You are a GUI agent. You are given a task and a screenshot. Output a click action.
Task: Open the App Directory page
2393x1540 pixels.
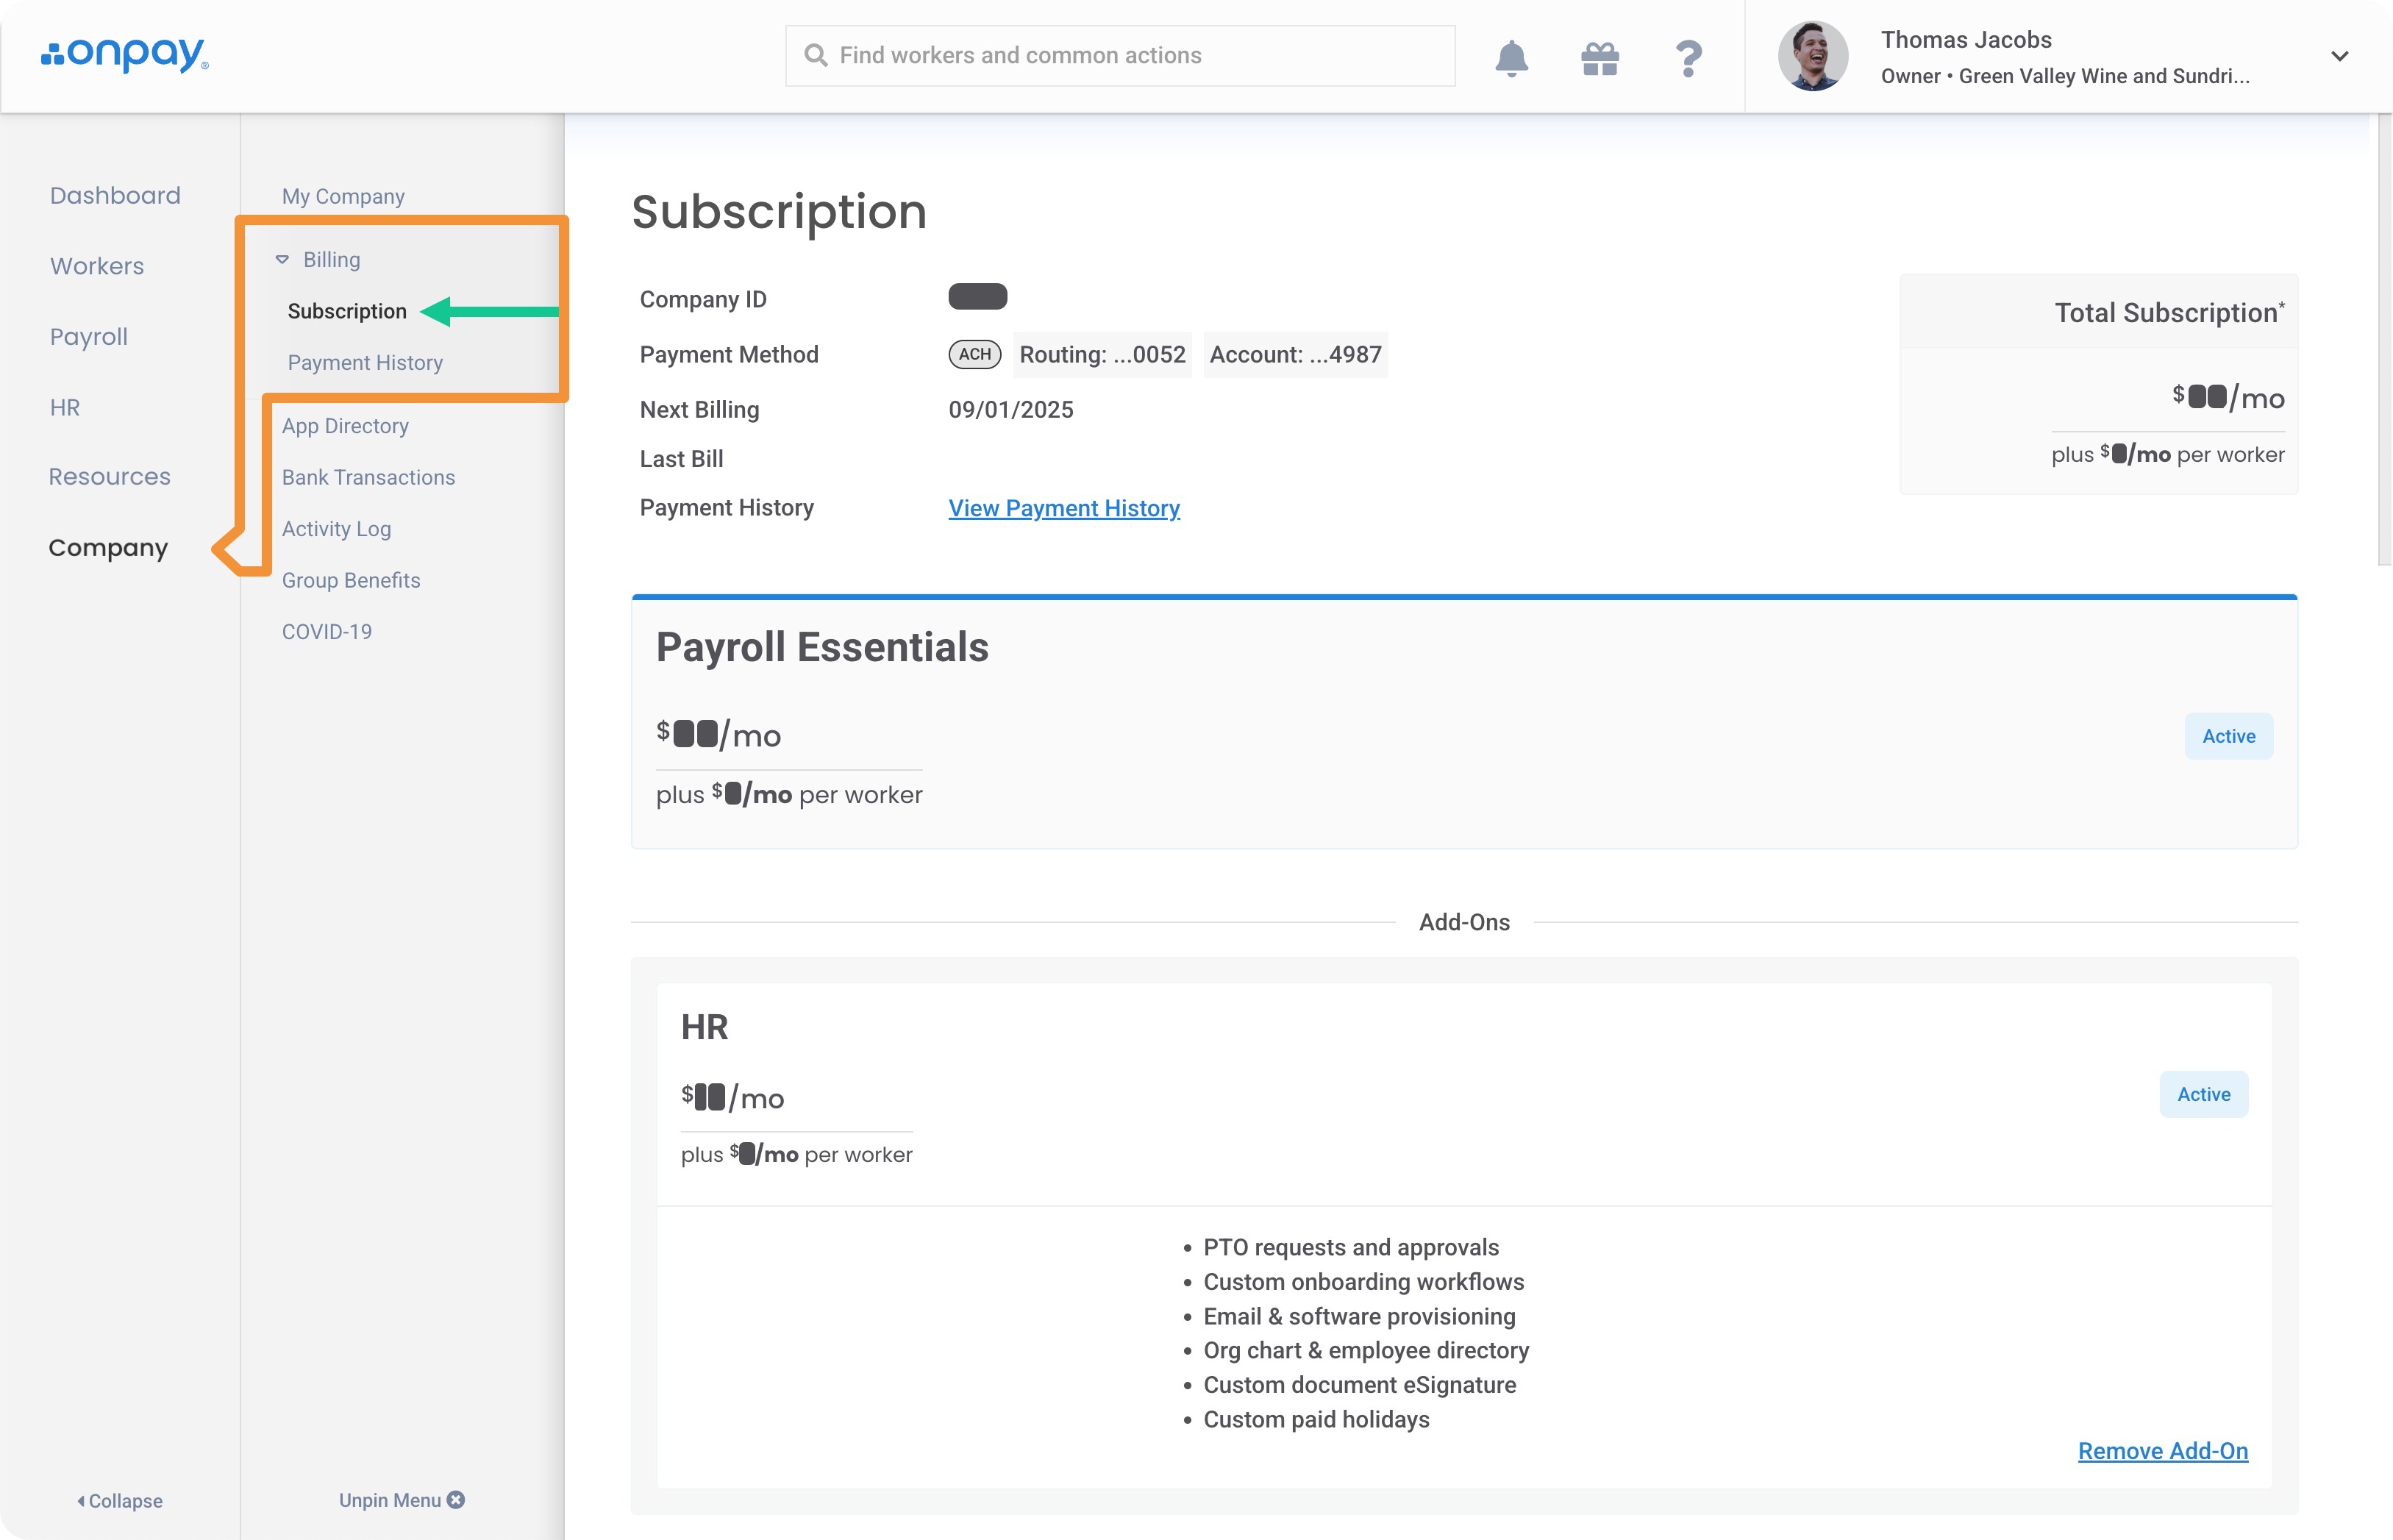(345, 426)
